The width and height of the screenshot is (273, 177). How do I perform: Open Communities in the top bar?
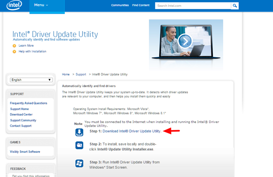[x=120, y=5]
